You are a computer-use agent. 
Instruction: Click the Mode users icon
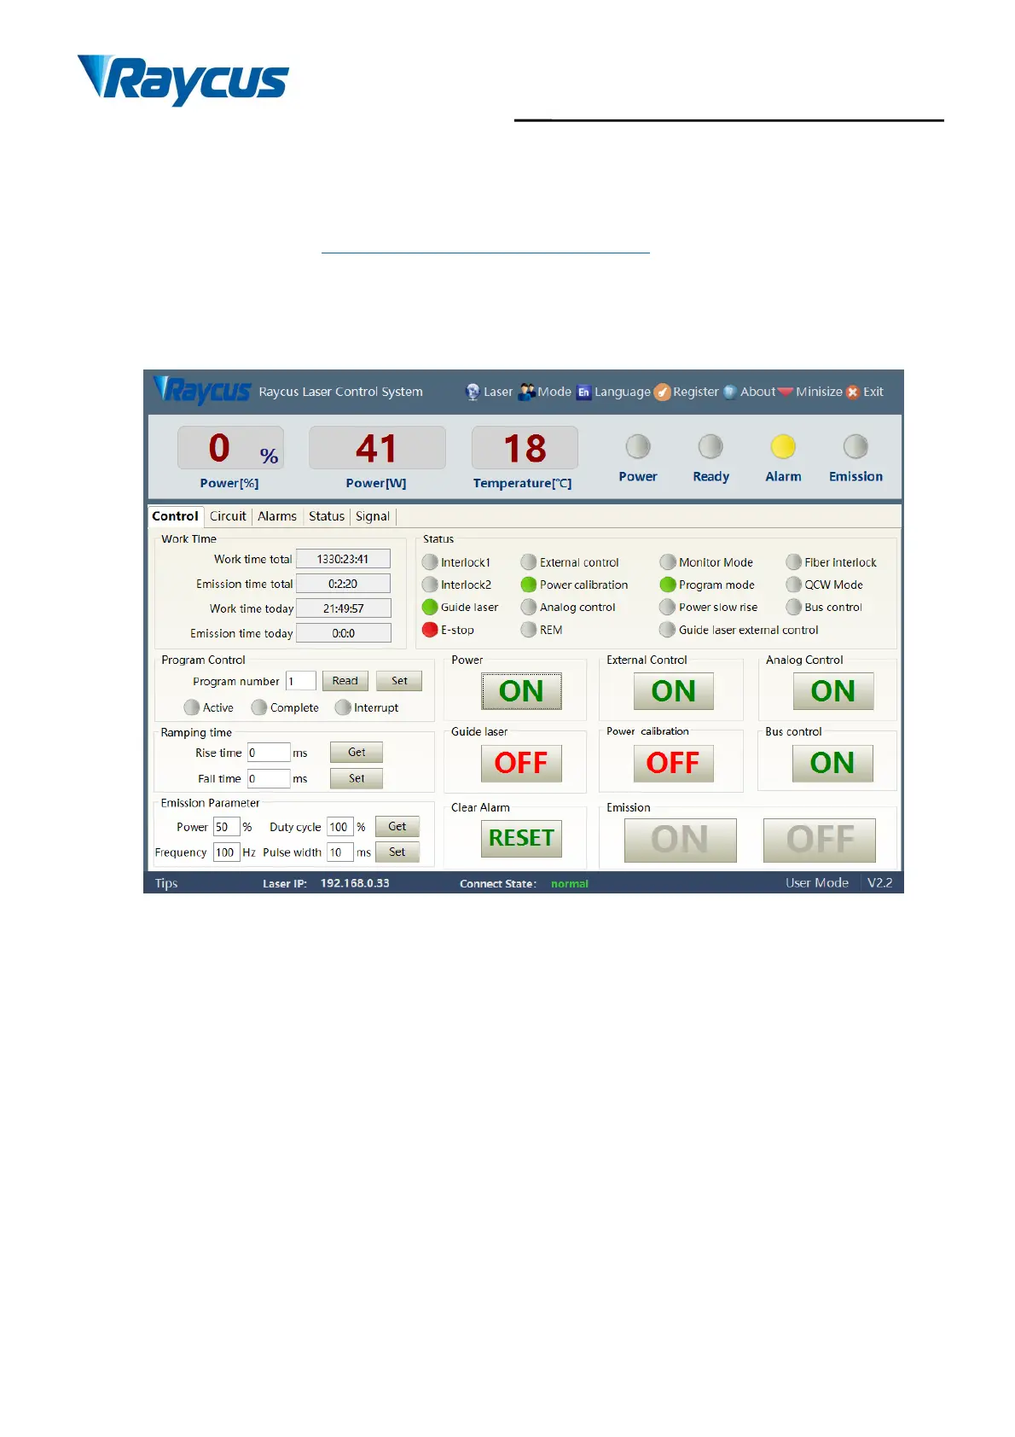pyautogui.click(x=527, y=391)
